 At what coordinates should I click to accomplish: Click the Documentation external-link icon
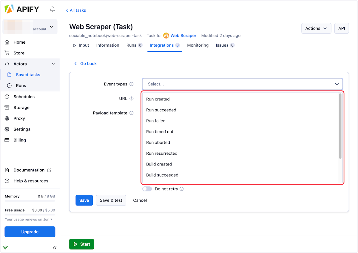[50, 170]
